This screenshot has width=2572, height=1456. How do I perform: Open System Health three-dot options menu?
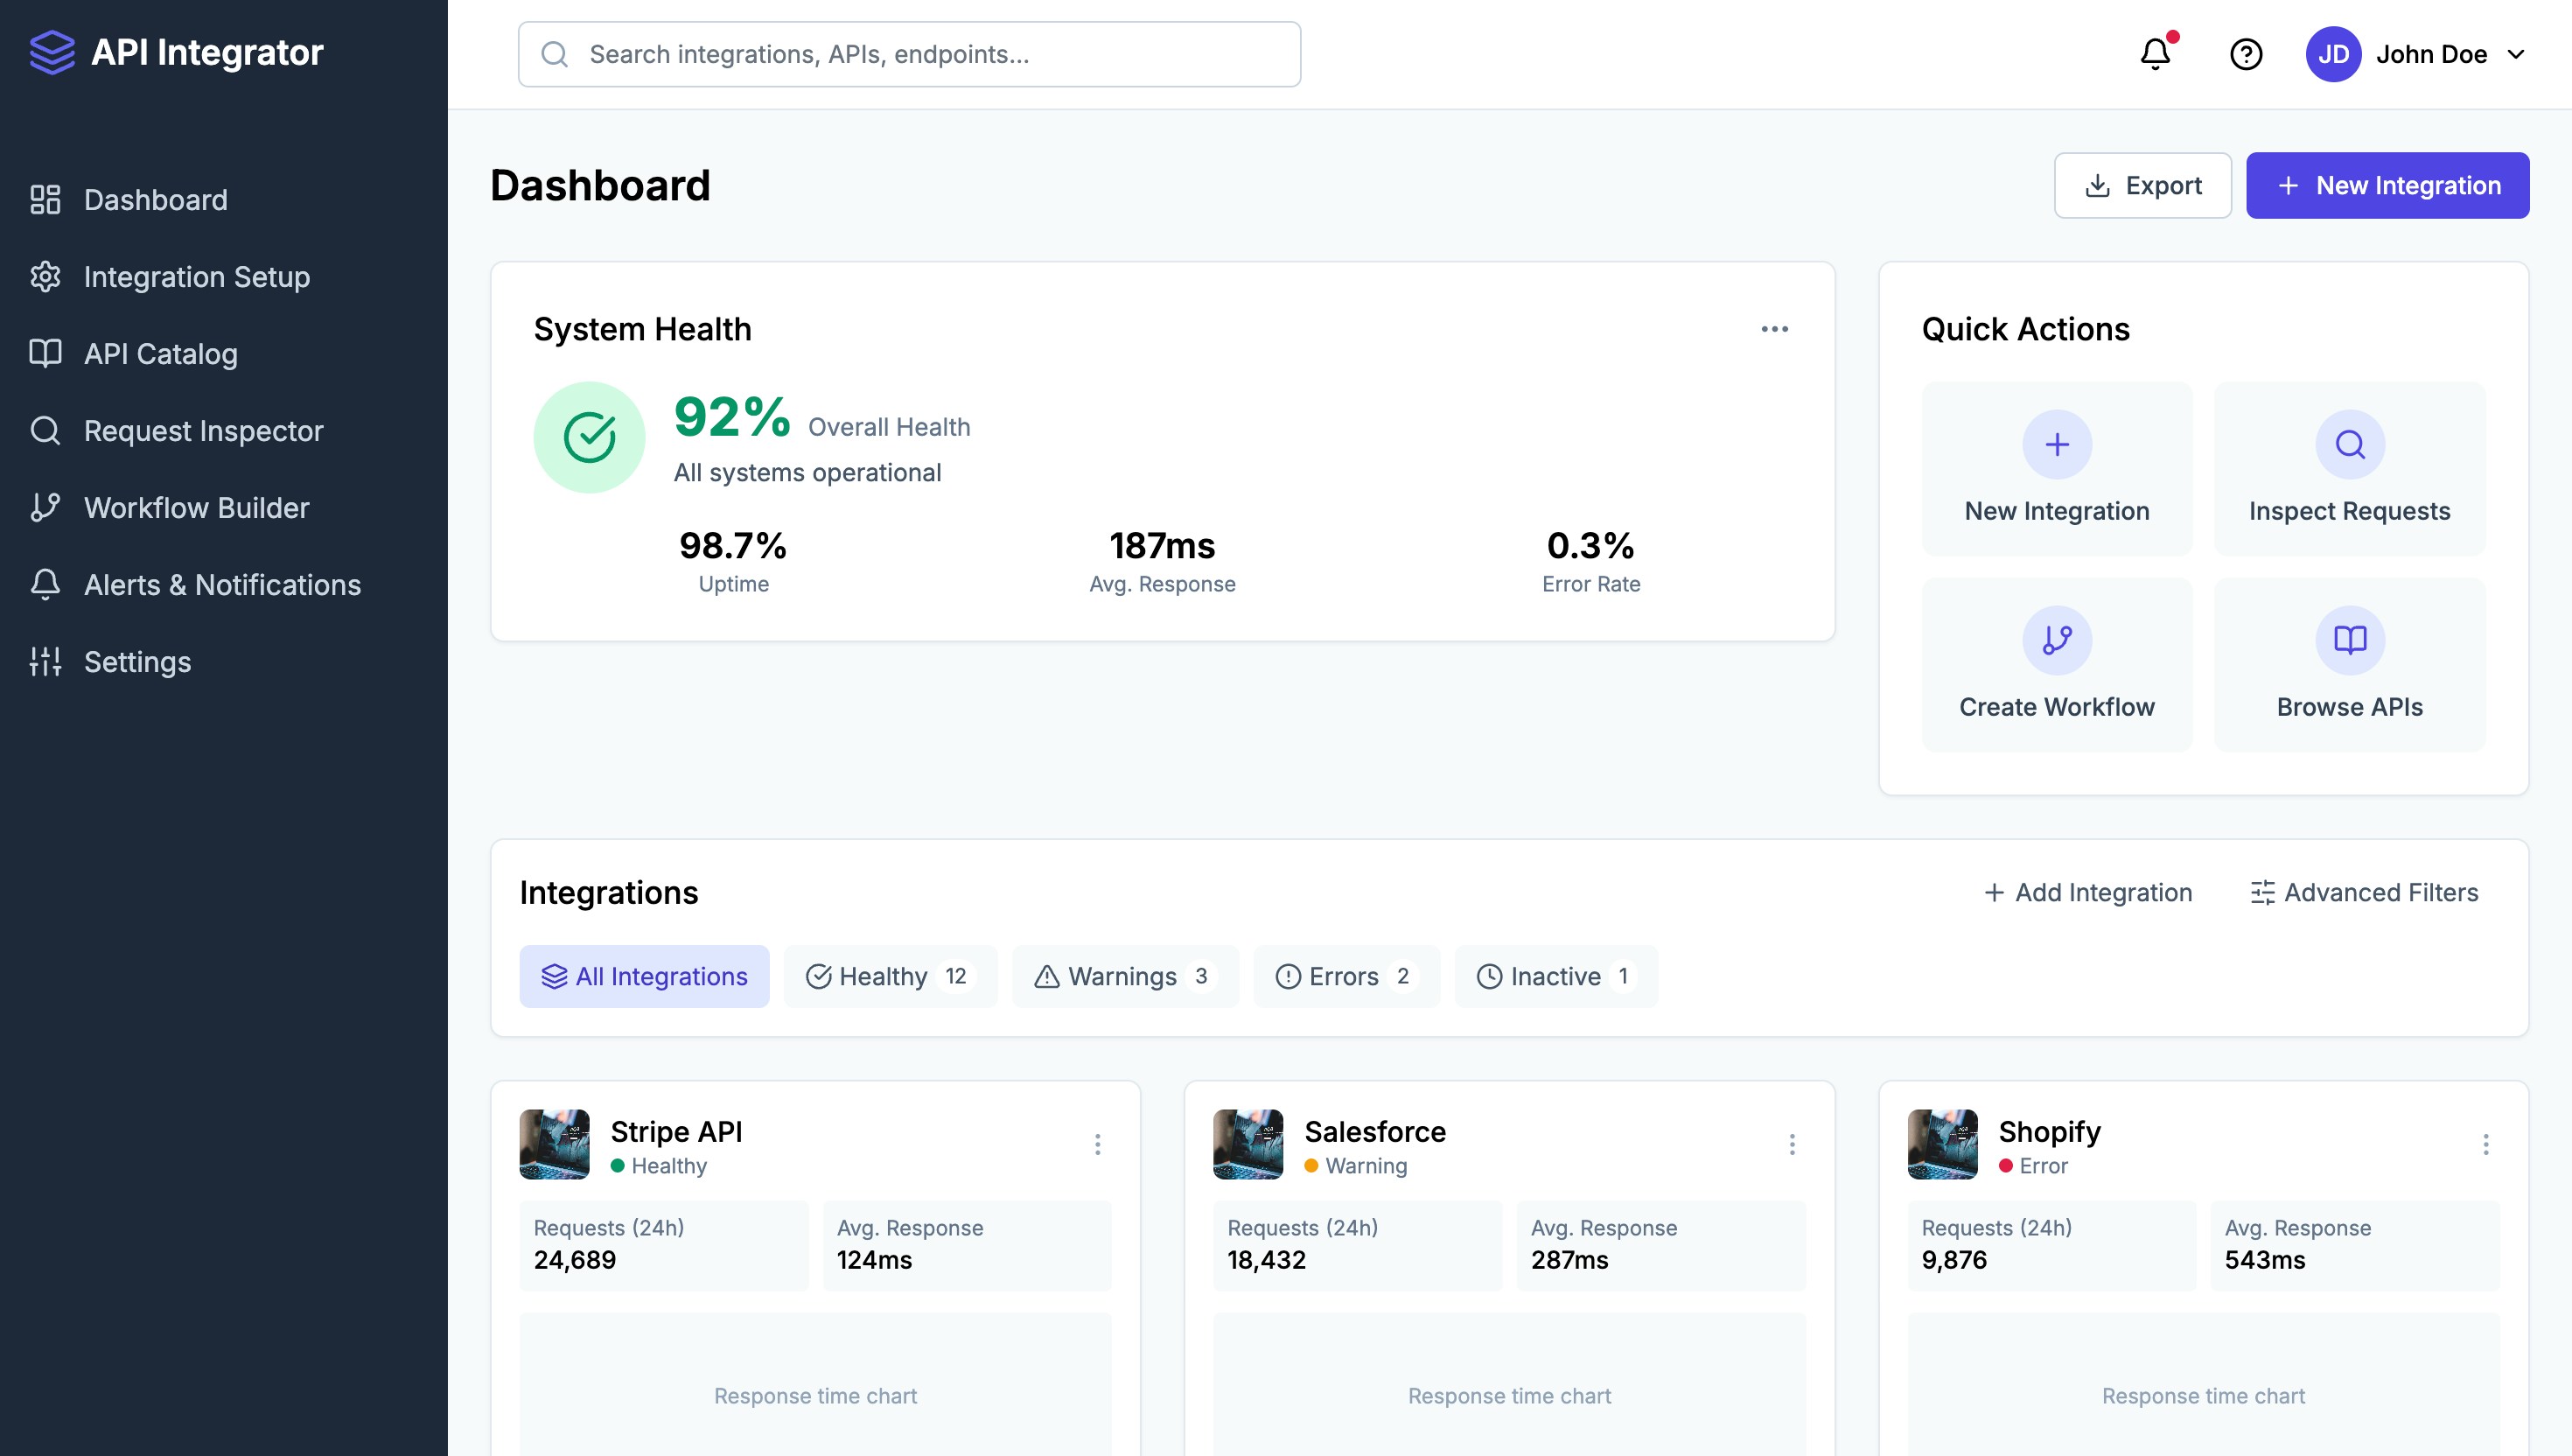1774,329
